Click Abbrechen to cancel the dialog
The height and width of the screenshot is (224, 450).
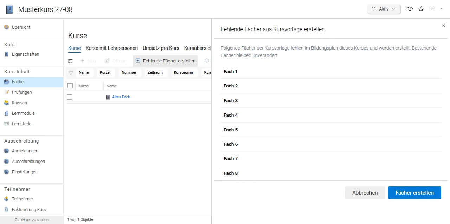pos(365,193)
